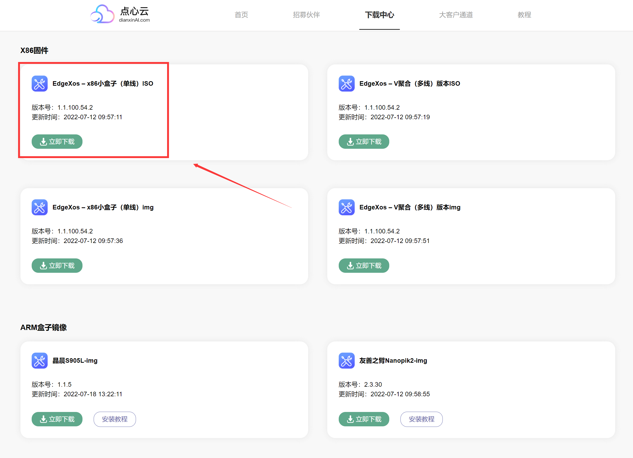Click the V聚合 版本img tools icon
The image size is (633, 458).
pyautogui.click(x=346, y=207)
